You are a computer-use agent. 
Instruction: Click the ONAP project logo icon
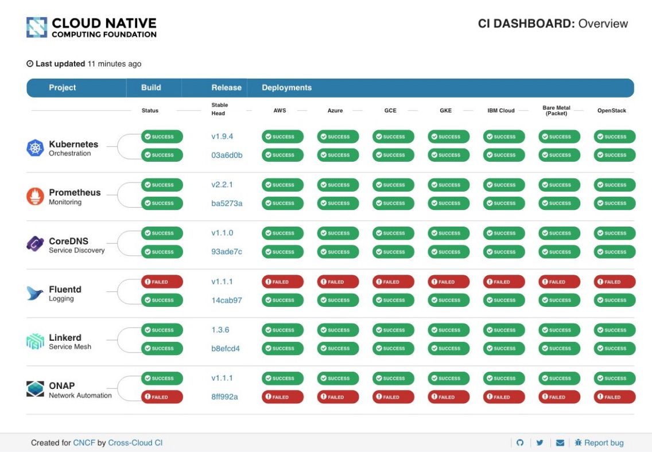[x=36, y=389]
